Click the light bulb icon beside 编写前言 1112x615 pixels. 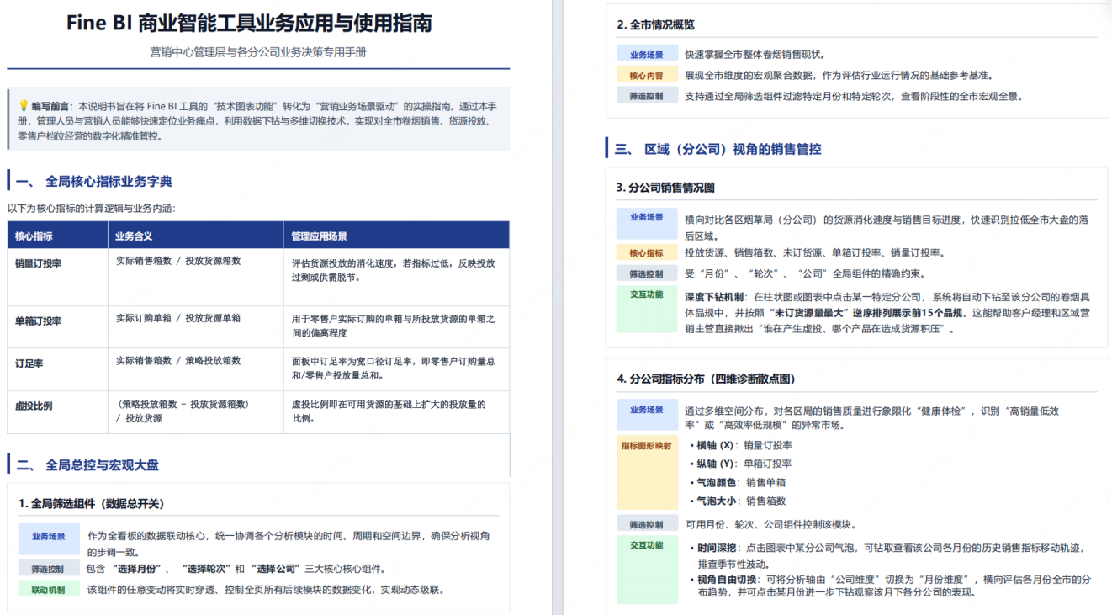click(x=24, y=106)
